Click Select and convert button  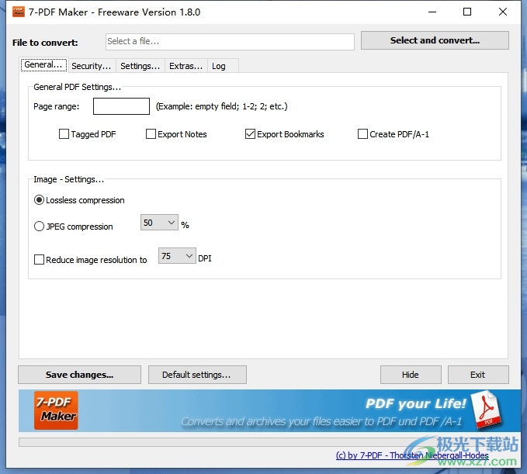[435, 40]
